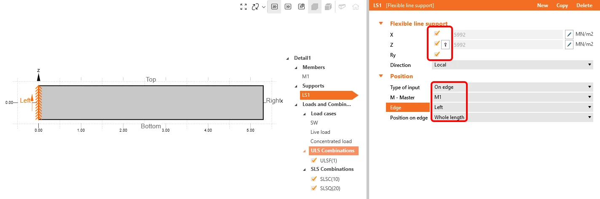Click the zoom-to-fit view icon
This screenshot has height=199, width=600.
(244, 7)
